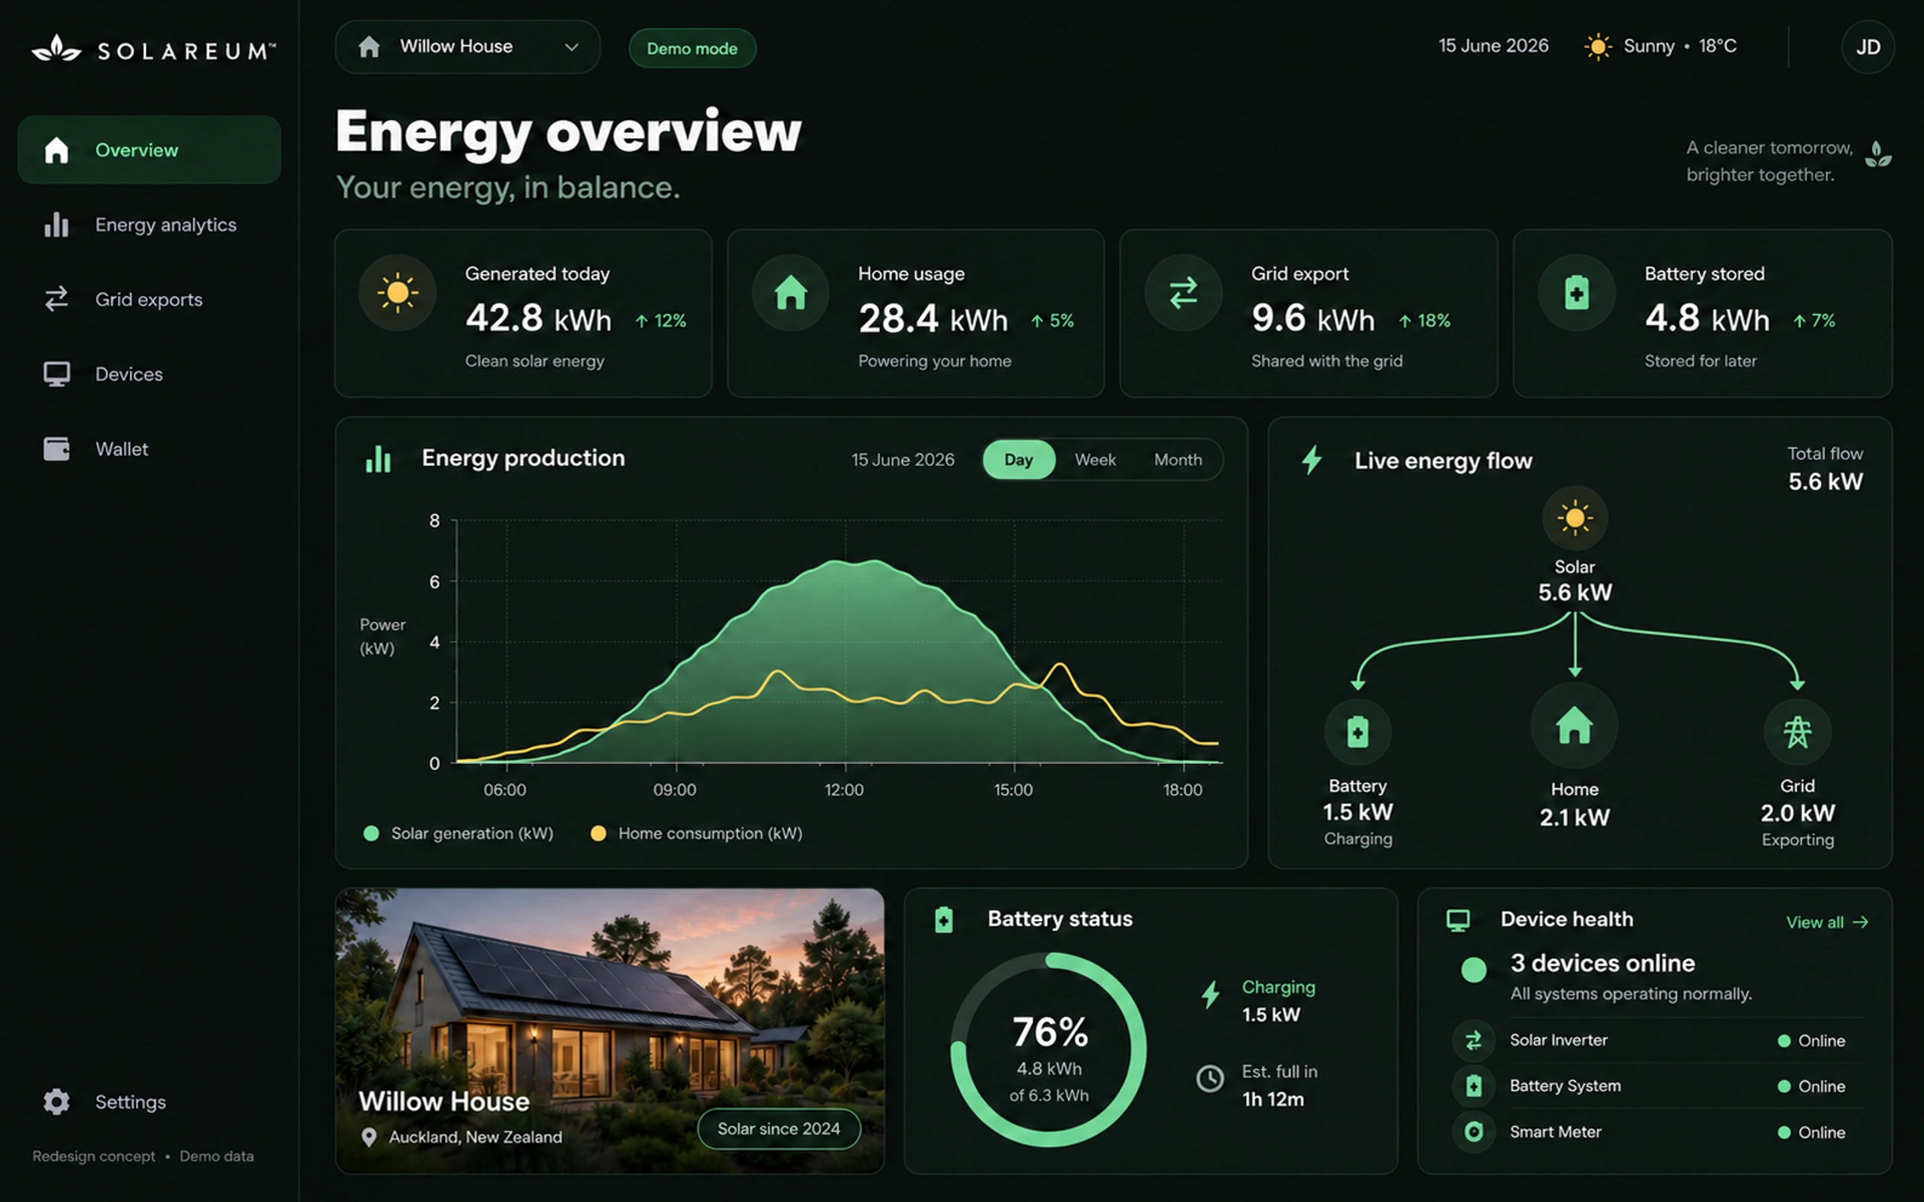Click the Solar Inverter Online status
This screenshot has width=1924, height=1202.
pyautogui.click(x=1812, y=1040)
